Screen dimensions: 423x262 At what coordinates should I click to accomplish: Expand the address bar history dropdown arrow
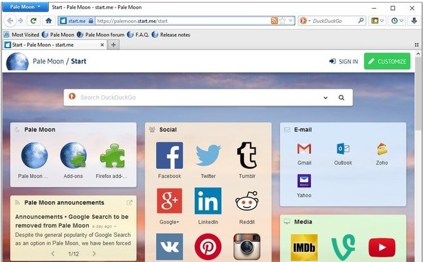pos(290,21)
